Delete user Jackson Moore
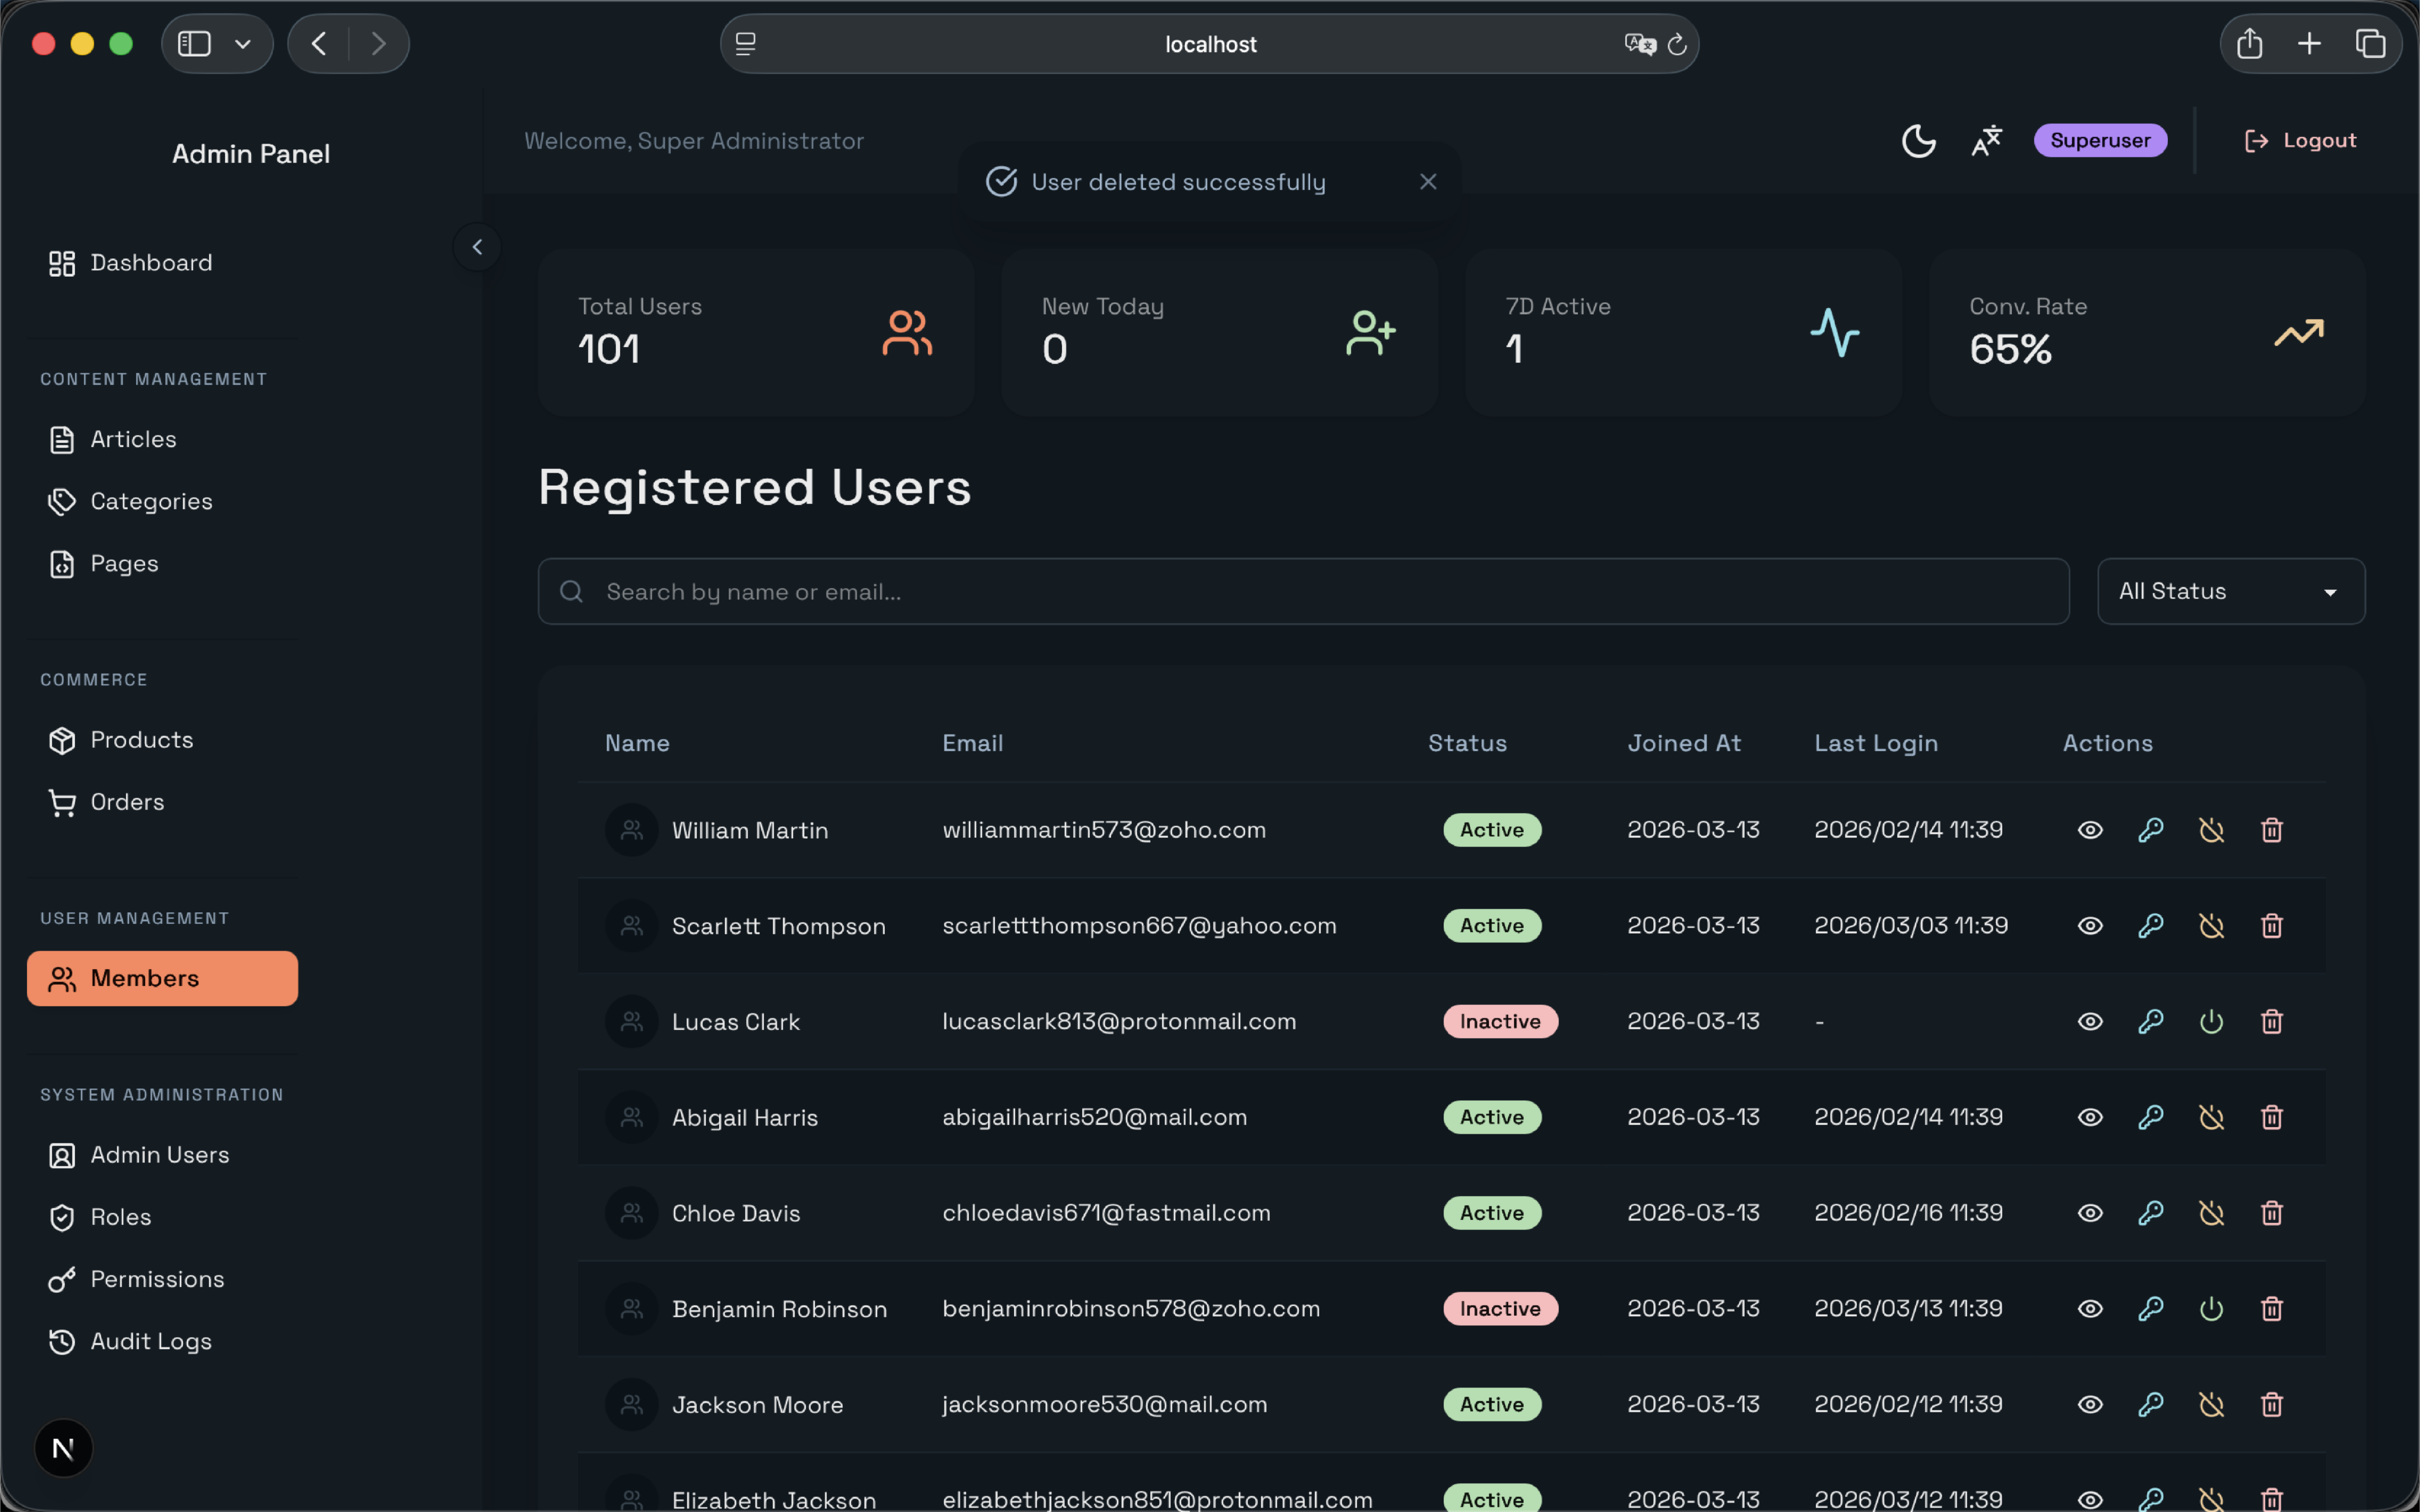Viewport: 2420px width, 1512px height. [x=2272, y=1405]
